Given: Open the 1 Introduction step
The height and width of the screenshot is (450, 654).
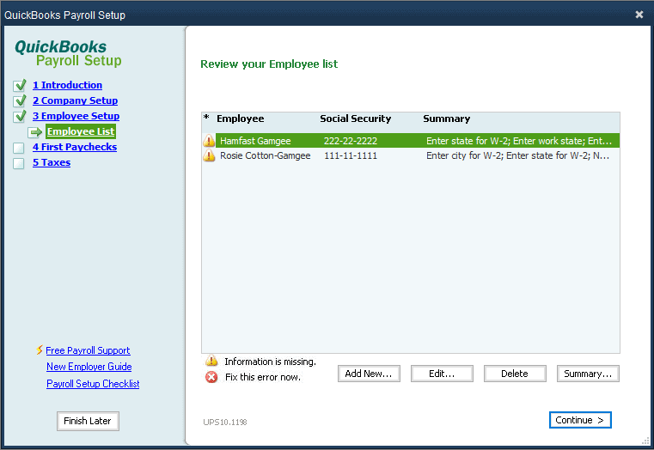Looking at the screenshot, I should 68,85.
